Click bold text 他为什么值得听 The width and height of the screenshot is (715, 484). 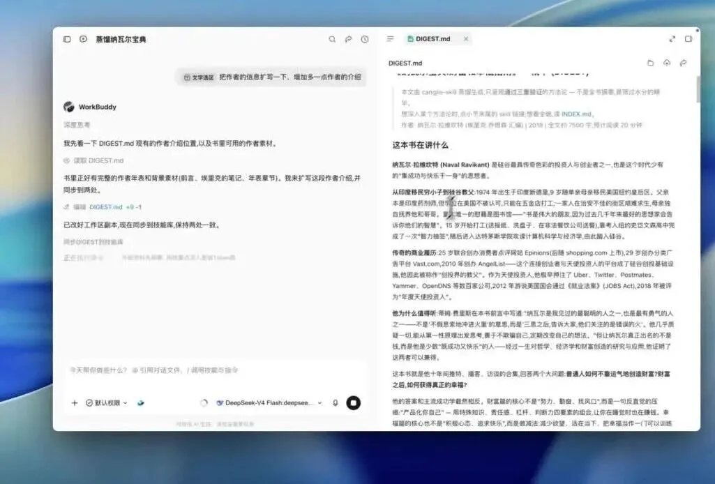click(x=414, y=313)
